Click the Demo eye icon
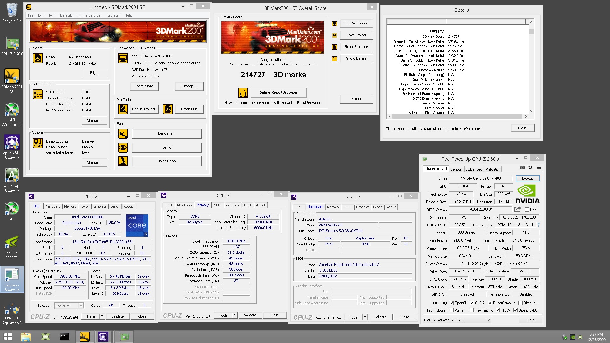The width and height of the screenshot is (610, 343). pos(123,148)
